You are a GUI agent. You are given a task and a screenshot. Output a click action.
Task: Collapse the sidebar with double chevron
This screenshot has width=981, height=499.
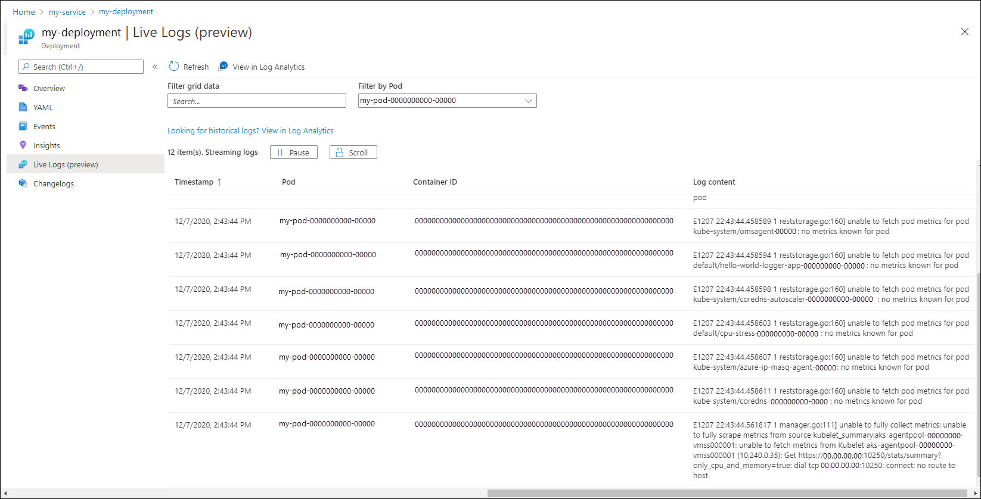click(155, 67)
